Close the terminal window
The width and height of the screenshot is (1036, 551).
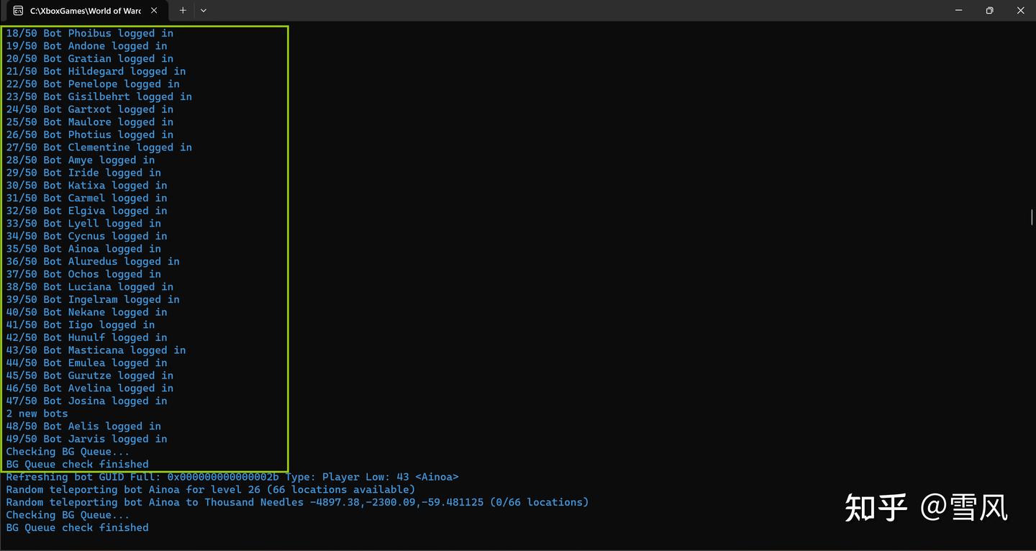click(x=1020, y=11)
